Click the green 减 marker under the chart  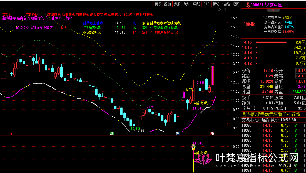tap(112, 134)
